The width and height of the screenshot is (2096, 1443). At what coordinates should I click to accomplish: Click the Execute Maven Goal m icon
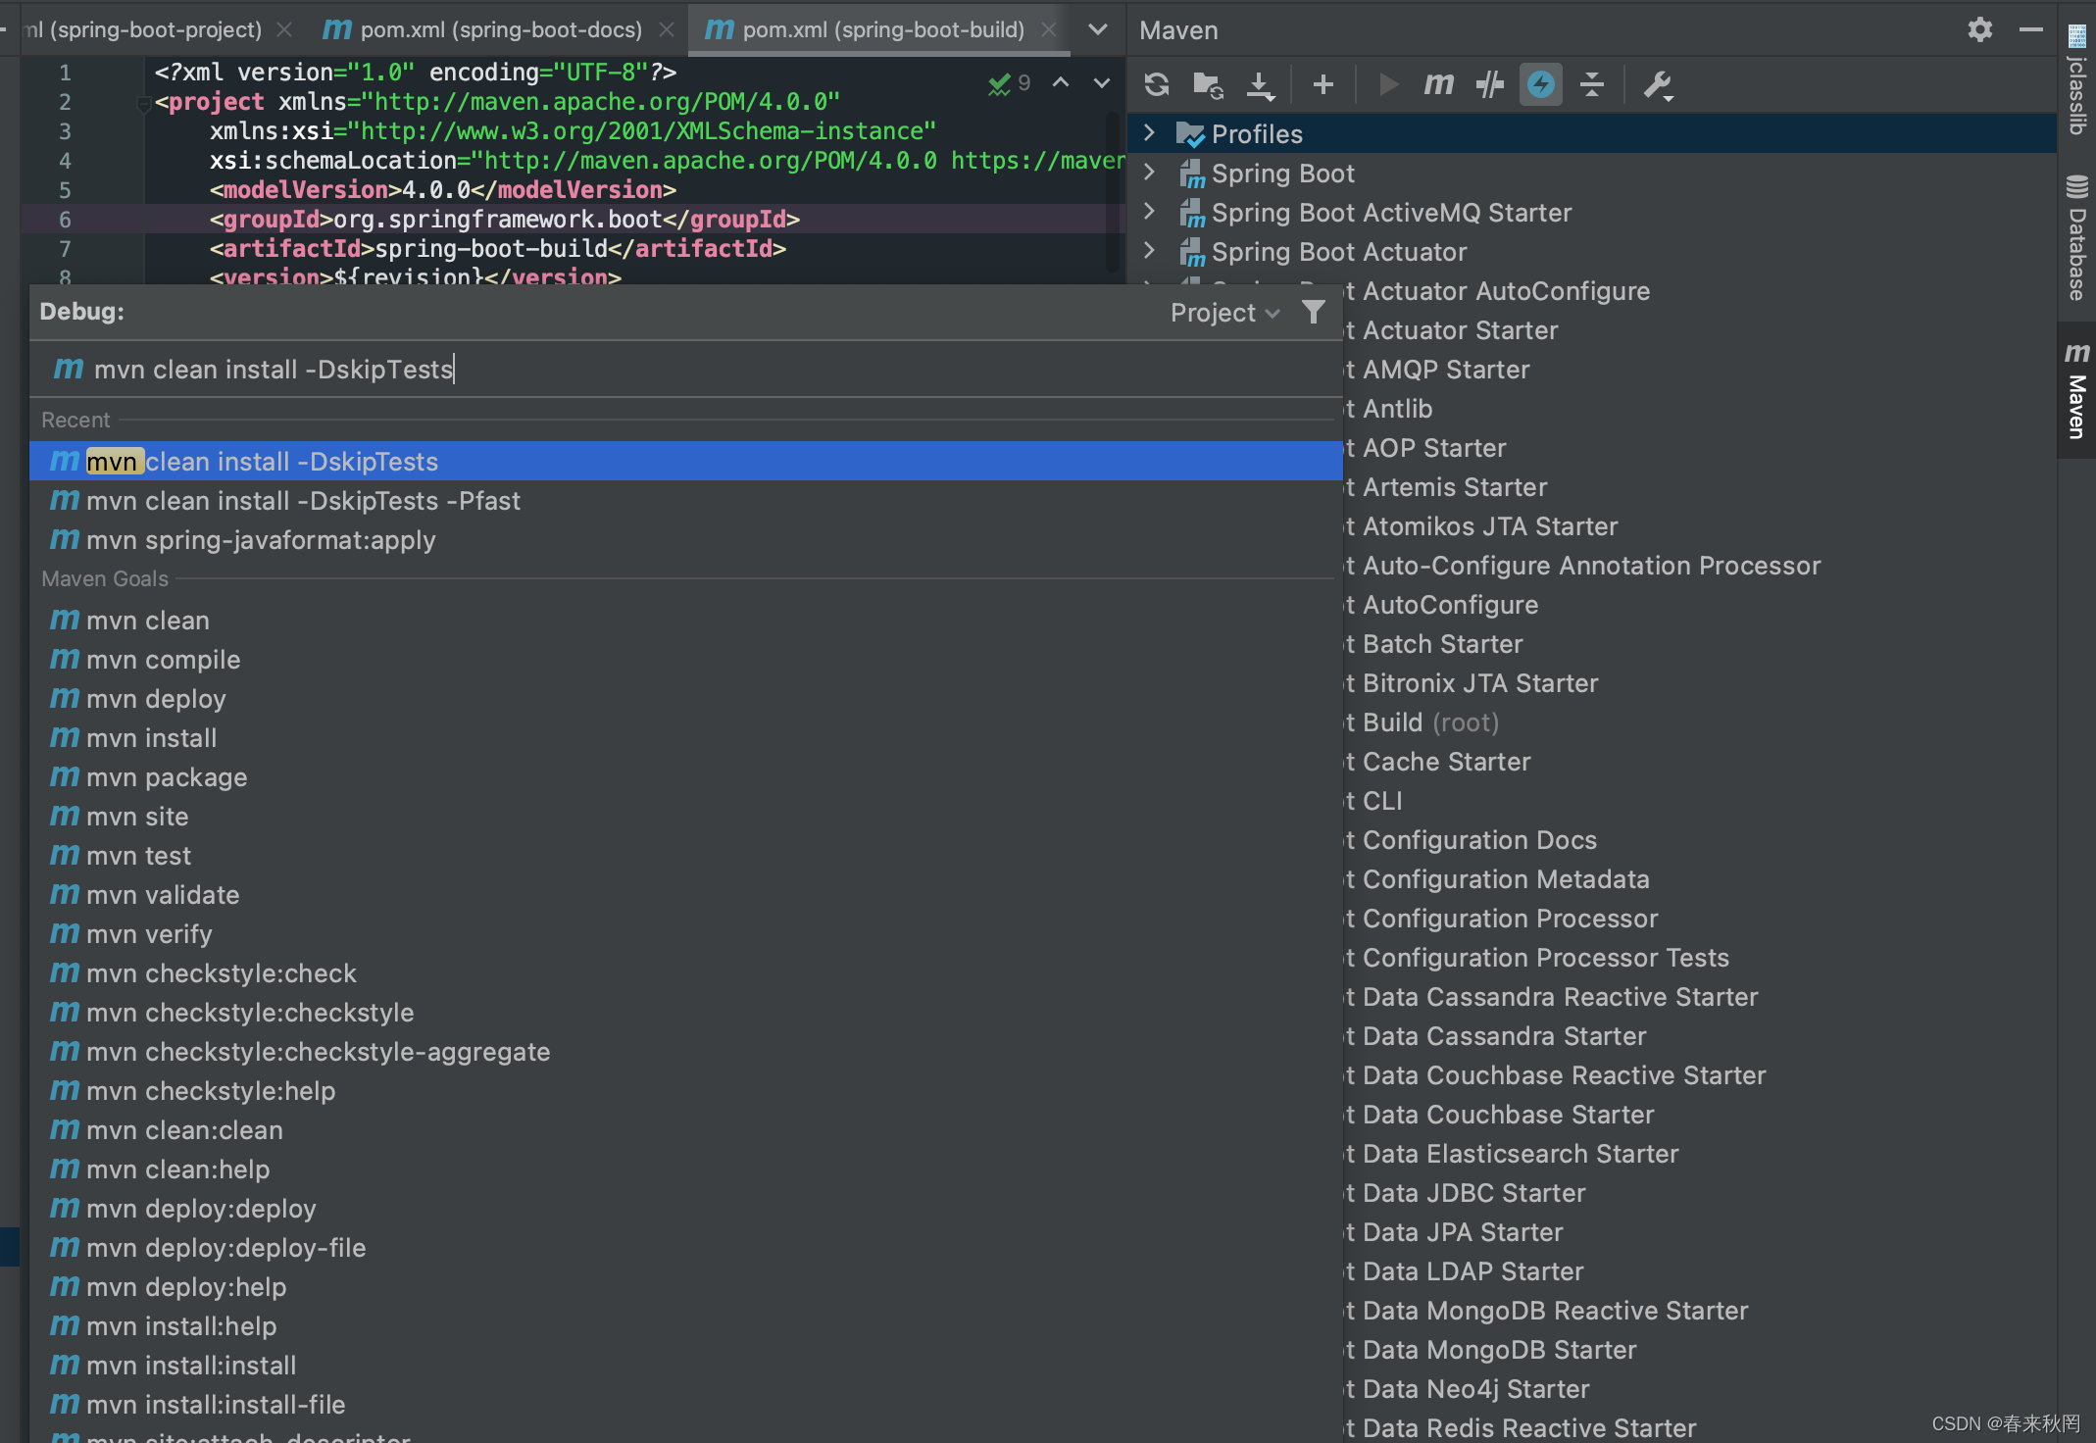1438,84
